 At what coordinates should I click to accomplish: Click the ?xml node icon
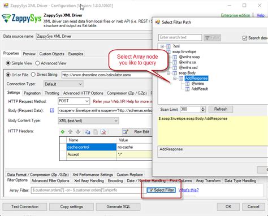pyautogui.click(x=168, y=46)
